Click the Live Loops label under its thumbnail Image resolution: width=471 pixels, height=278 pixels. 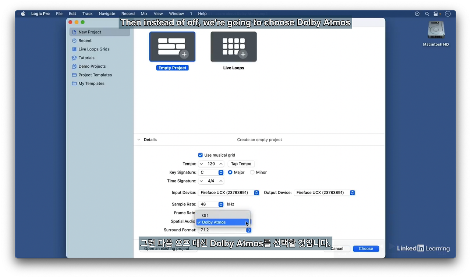click(234, 68)
